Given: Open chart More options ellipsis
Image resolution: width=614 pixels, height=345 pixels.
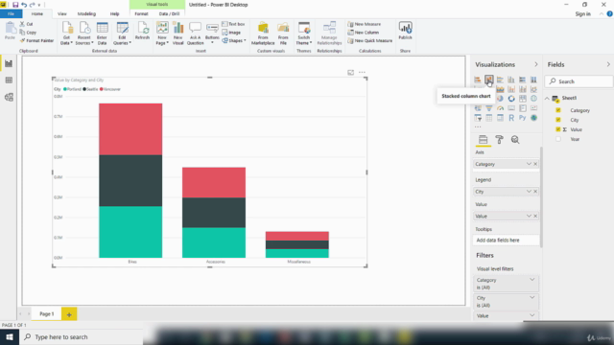Looking at the screenshot, I should coord(362,73).
